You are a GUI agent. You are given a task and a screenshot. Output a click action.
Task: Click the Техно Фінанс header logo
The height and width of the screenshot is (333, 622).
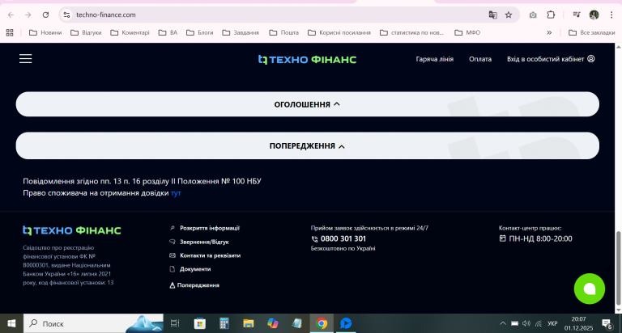coord(307,59)
